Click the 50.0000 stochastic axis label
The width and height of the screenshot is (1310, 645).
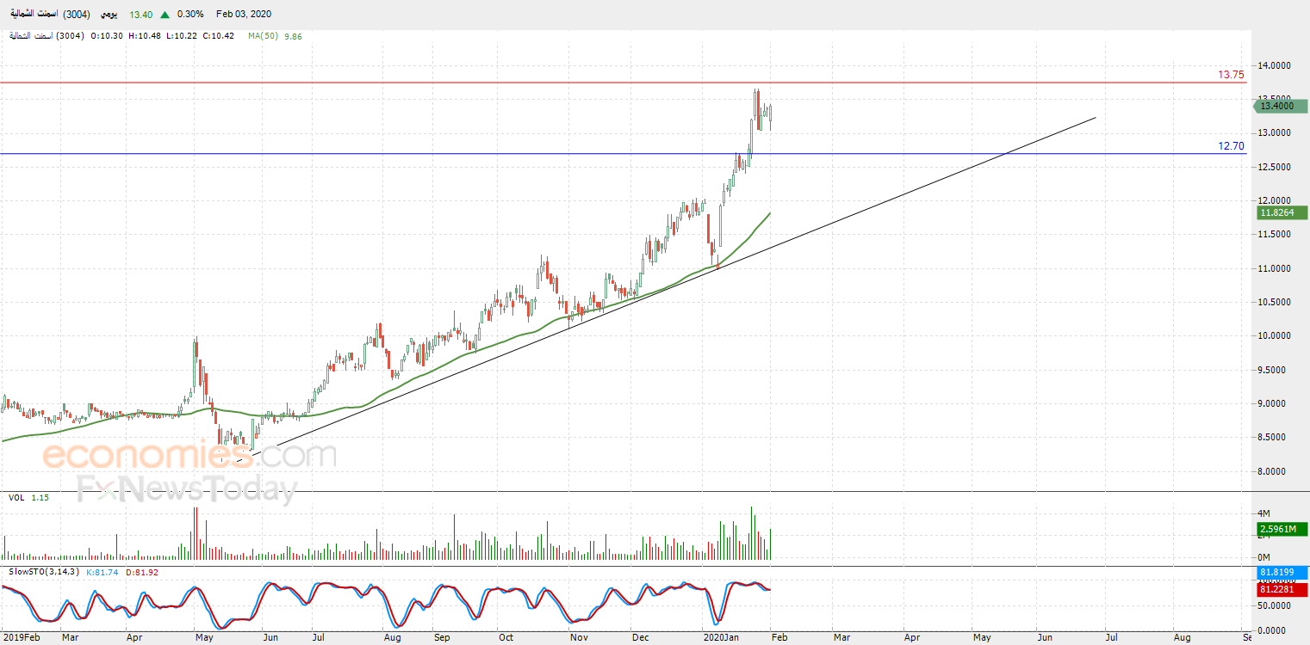pyautogui.click(x=1276, y=606)
